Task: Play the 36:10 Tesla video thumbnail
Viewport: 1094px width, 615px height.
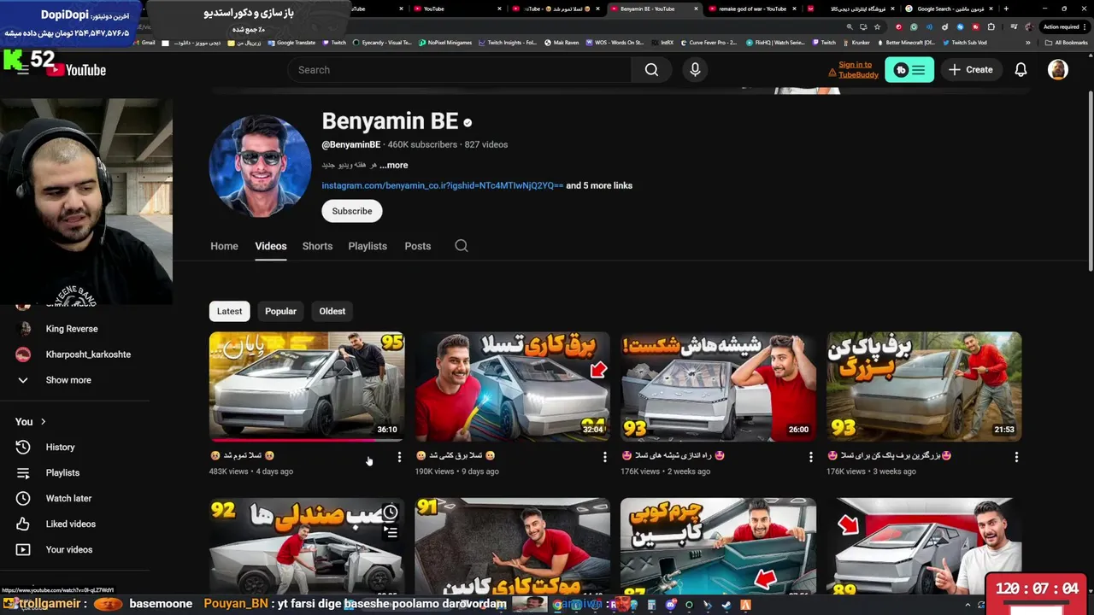Action: [x=307, y=386]
